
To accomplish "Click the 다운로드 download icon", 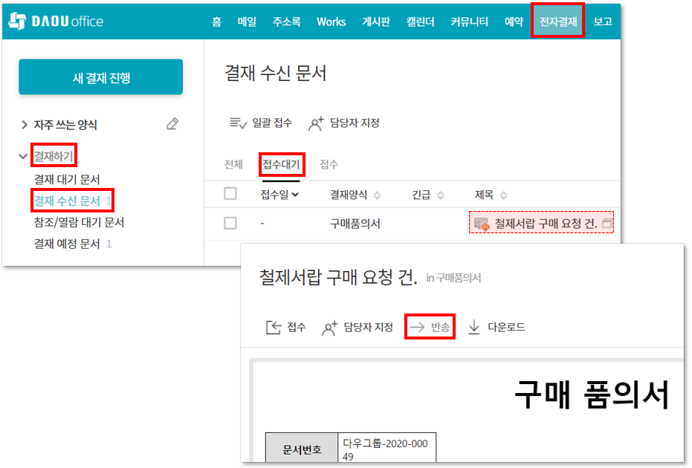I will coord(474,328).
